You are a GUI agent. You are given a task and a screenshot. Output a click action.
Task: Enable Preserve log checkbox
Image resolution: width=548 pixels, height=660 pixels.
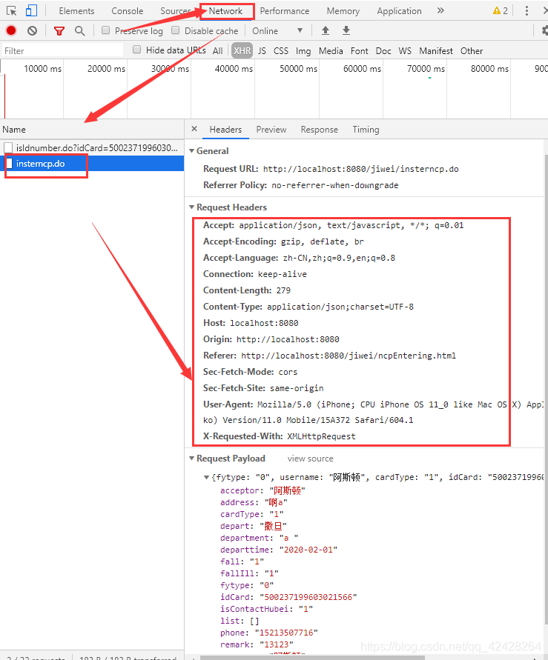tap(106, 30)
